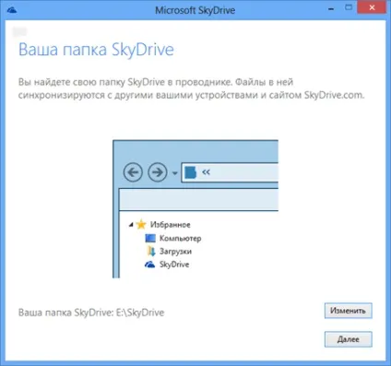Maximize the Microsoft SkyDrive window
This screenshot has width=391, height=366.
tap(349, 7)
